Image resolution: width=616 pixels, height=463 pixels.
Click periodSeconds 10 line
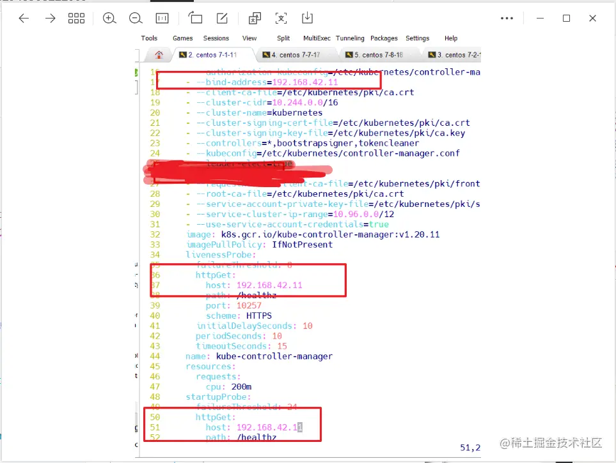(239, 337)
